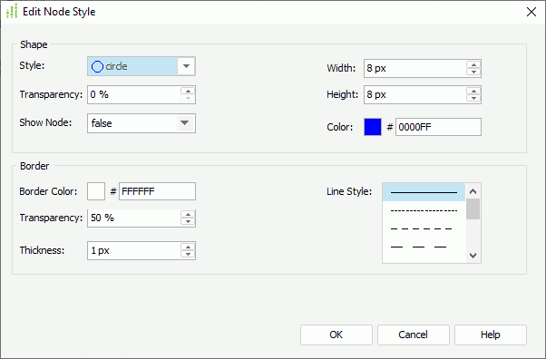
Task: Select the long dashed line style
Action: pyautogui.click(x=424, y=247)
